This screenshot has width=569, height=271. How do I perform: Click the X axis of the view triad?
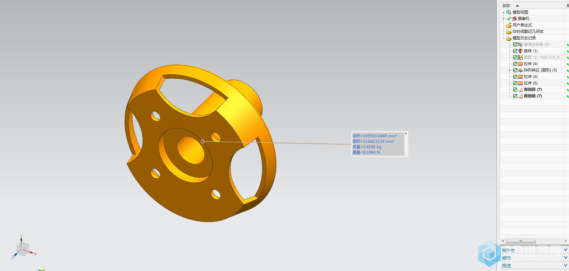pos(33,253)
